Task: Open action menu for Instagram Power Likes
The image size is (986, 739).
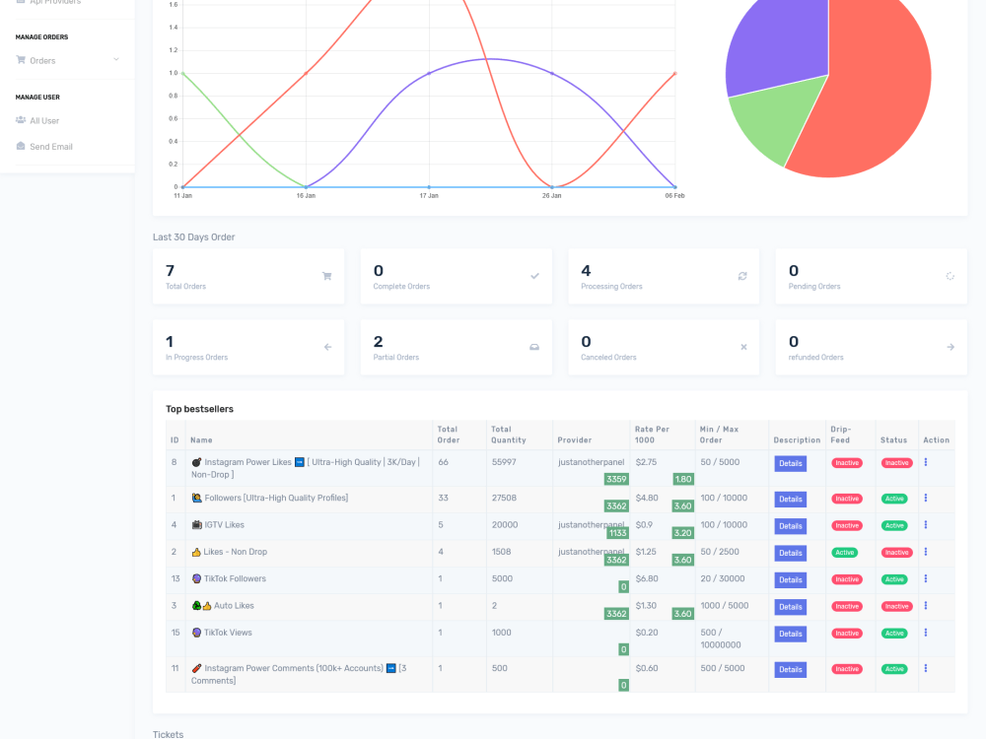Action: point(926,462)
